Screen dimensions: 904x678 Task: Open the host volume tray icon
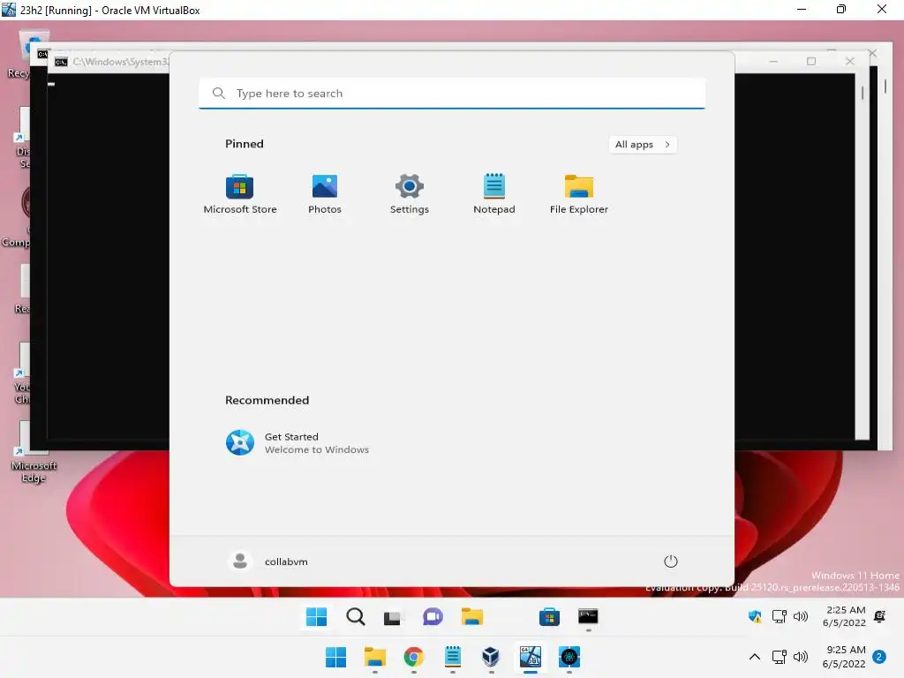coord(800,657)
